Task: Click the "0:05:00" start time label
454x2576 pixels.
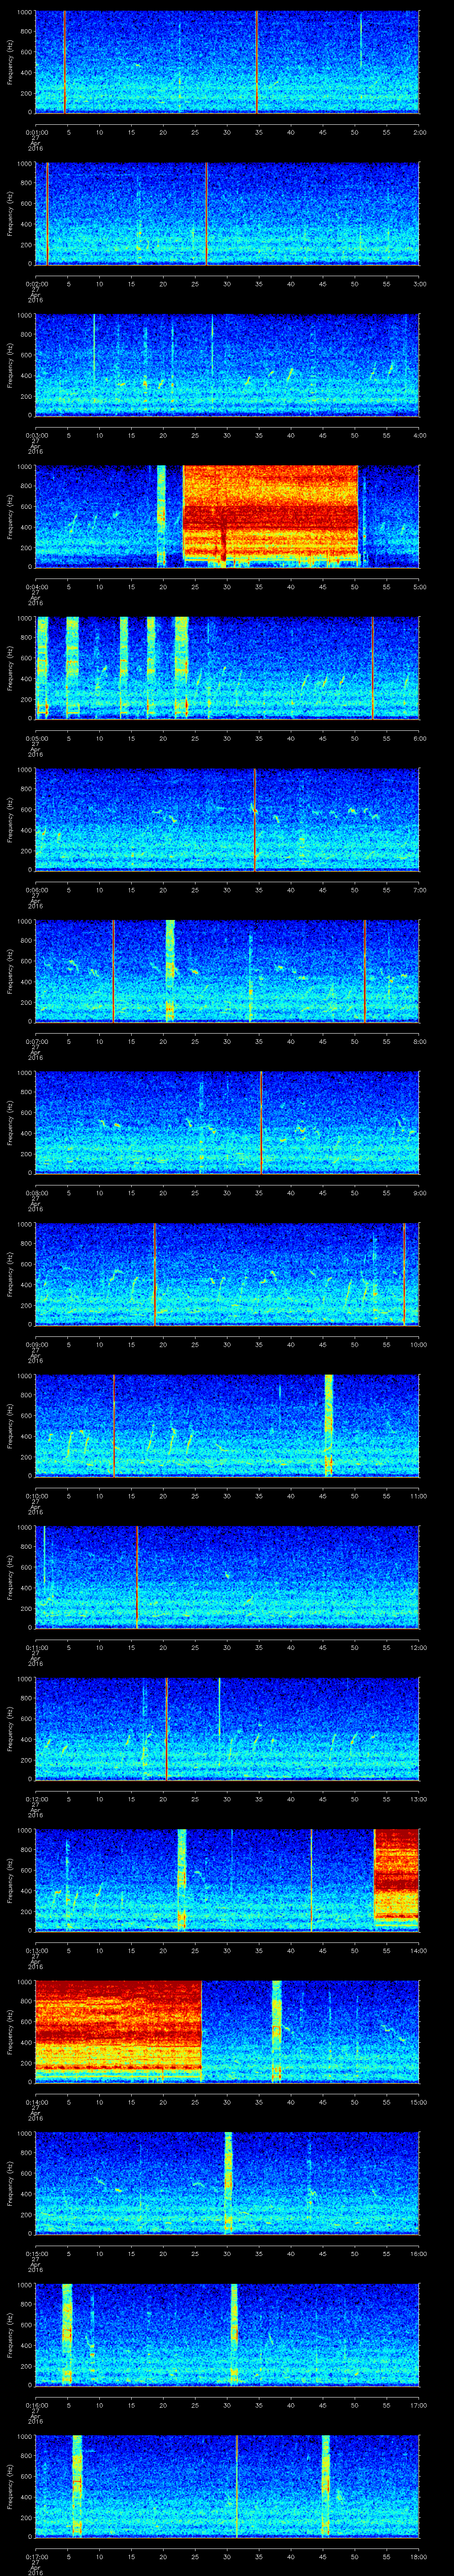Action: [x=36, y=738]
